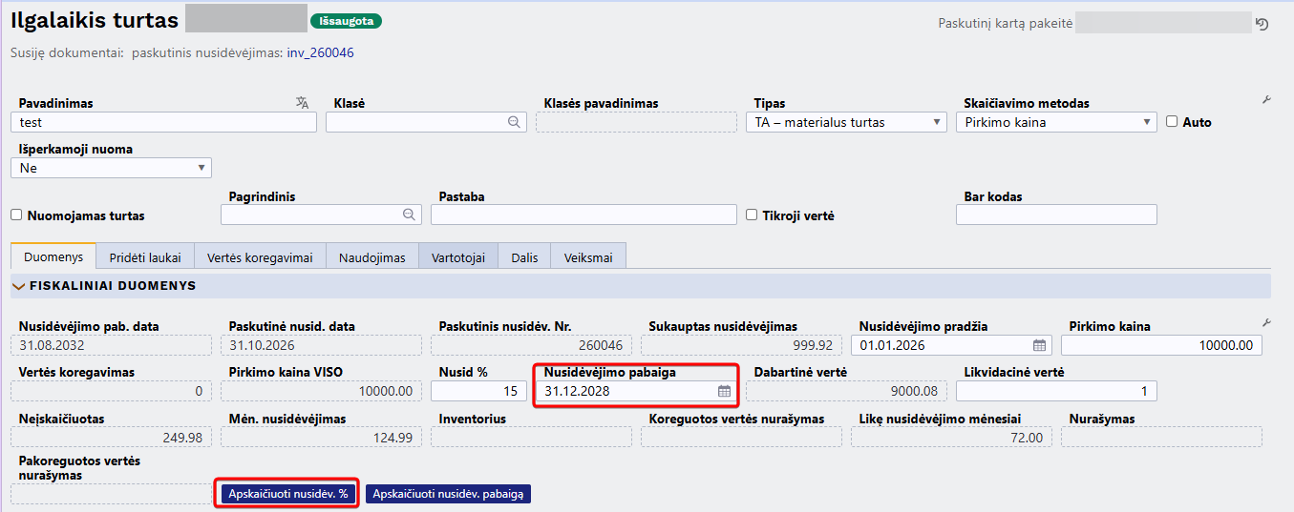The width and height of the screenshot is (1294, 512).
Task: Click the Paskutinė nusid. data value 31.10.2026
Action: [321, 345]
